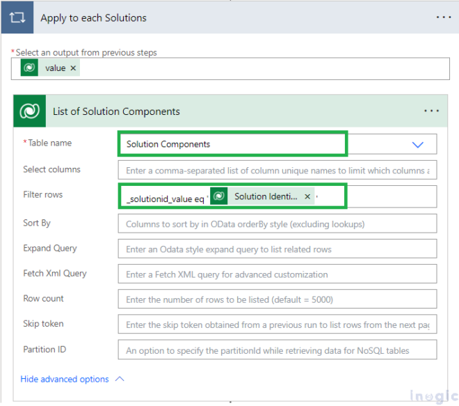Click the Partition ID input field
Viewport: 459px width, 406px height.
pos(277,350)
